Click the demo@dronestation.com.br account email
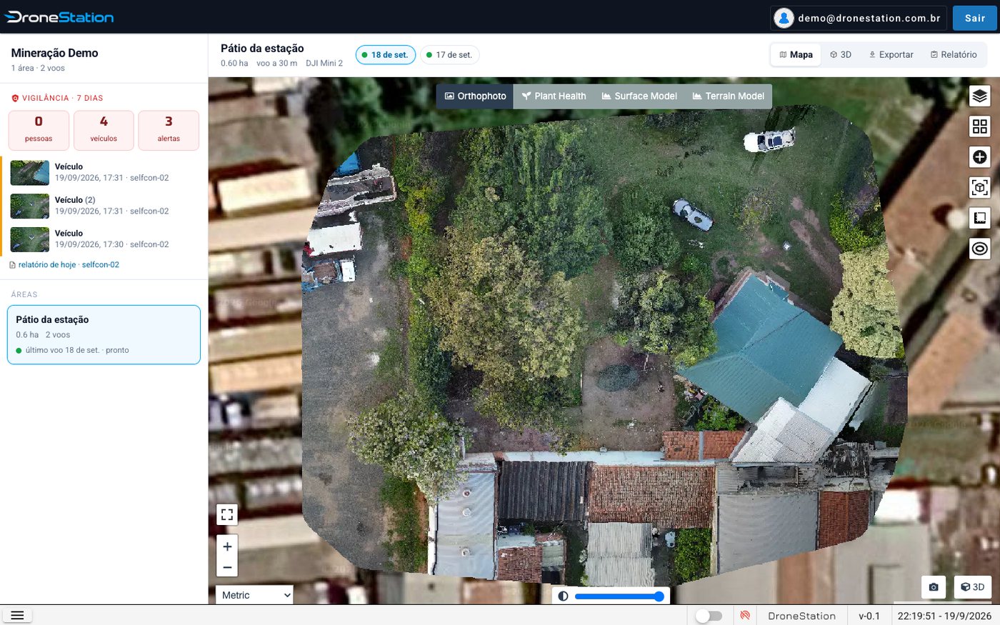 (x=869, y=19)
